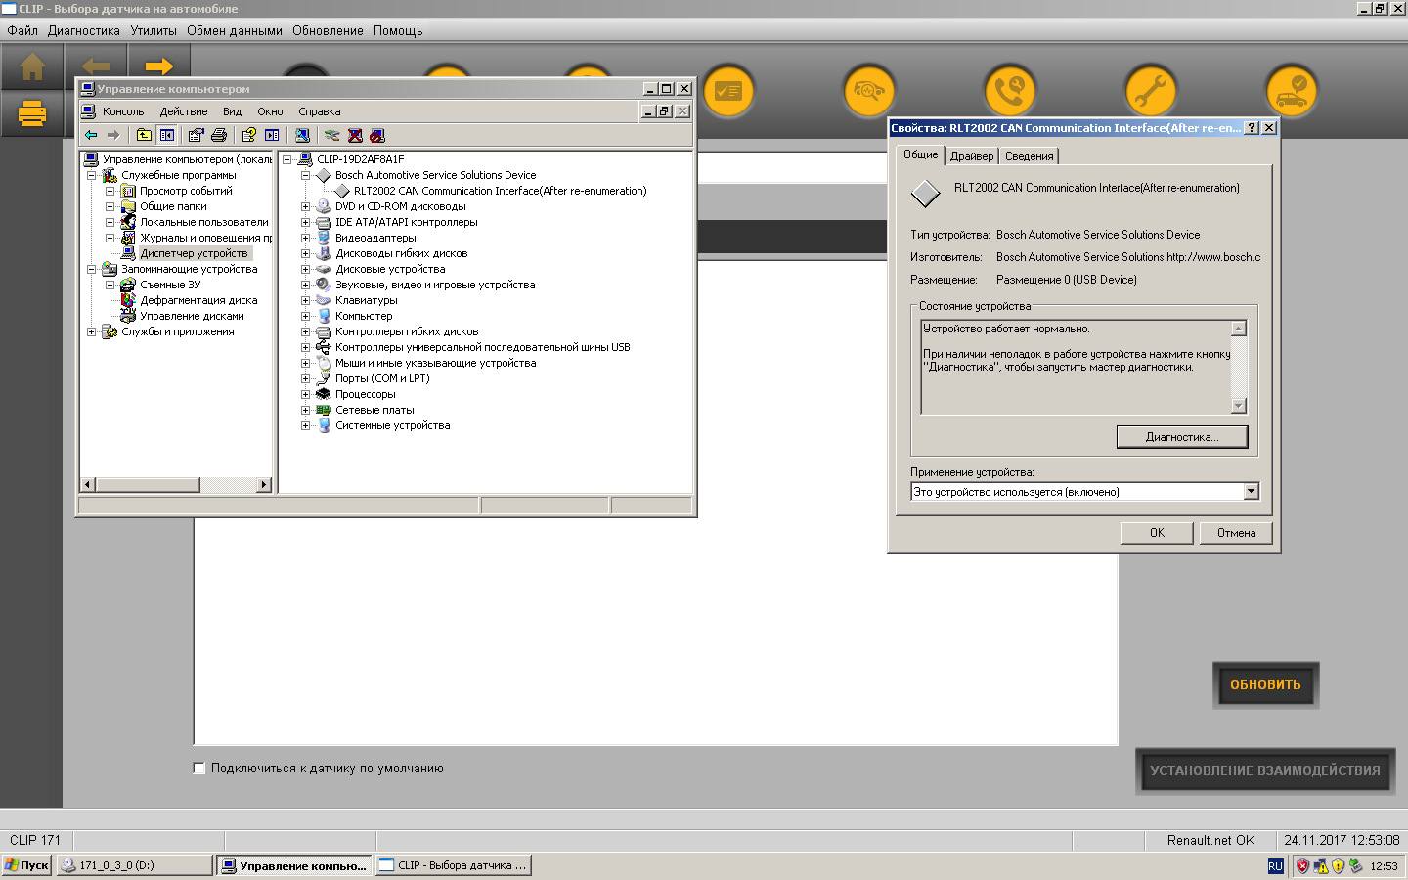Click the CLIP orange forward arrow
Image resolution: width=1408 pixels, height=880 pixels.
click(158, 66)
